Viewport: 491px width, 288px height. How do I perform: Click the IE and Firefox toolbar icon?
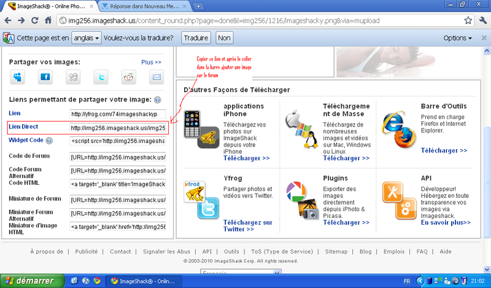398,129
